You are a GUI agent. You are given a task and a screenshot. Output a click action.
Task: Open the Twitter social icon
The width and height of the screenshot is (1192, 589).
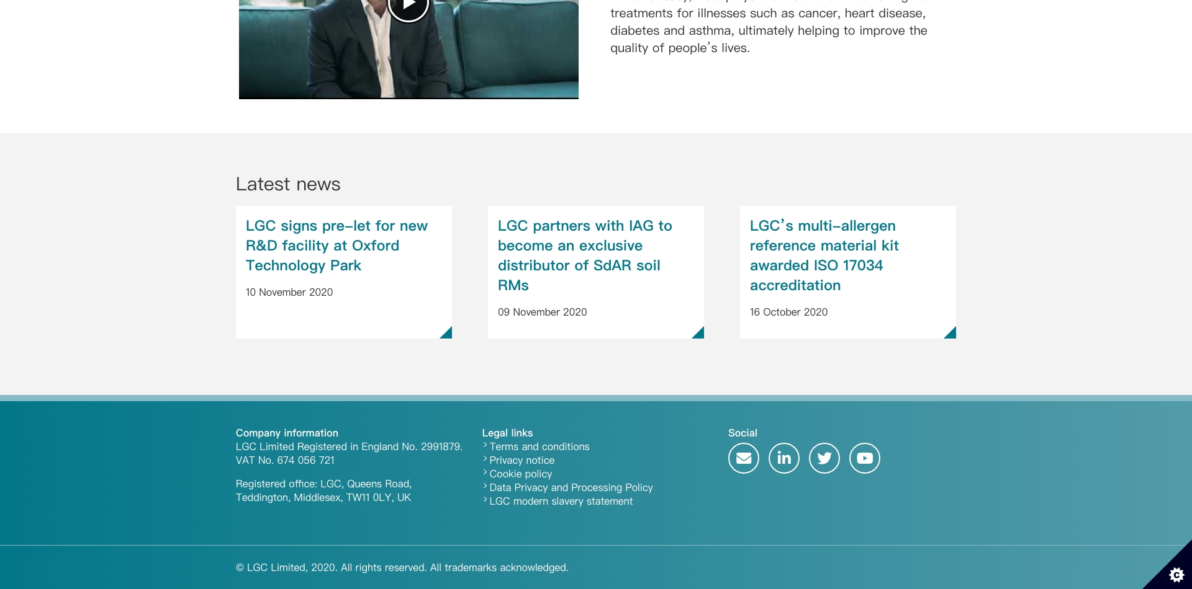[x=824, y=458]
